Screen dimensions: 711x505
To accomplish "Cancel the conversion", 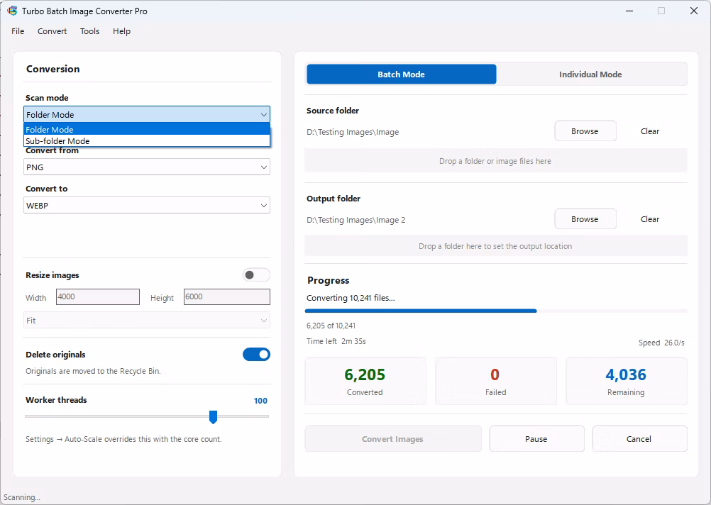I will (x=639, y=439).
